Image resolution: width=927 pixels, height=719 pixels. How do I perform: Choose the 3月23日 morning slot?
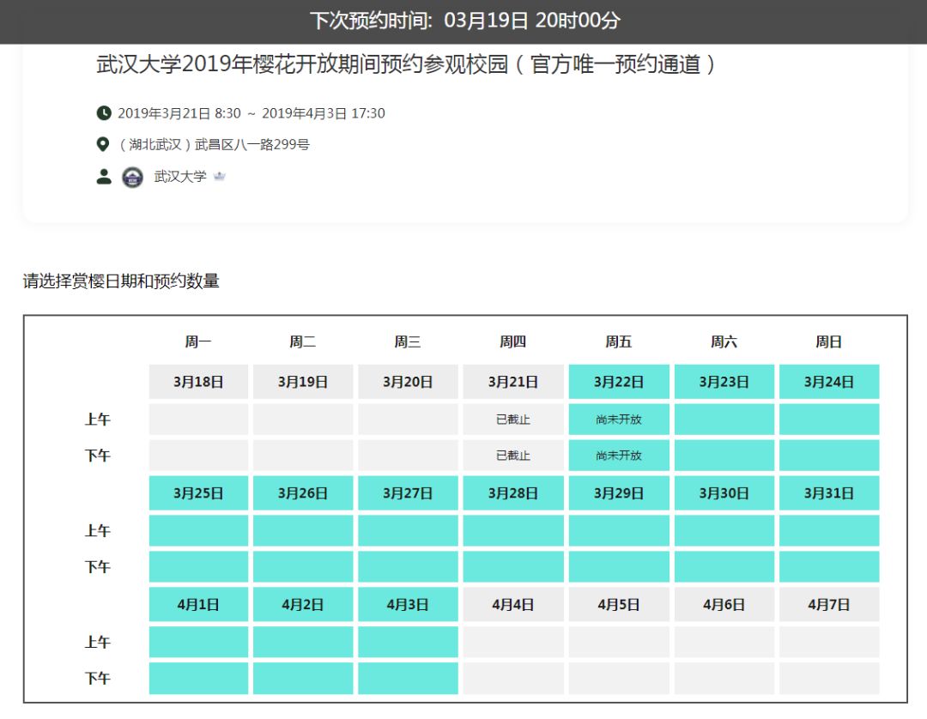[x=724, y=420]
